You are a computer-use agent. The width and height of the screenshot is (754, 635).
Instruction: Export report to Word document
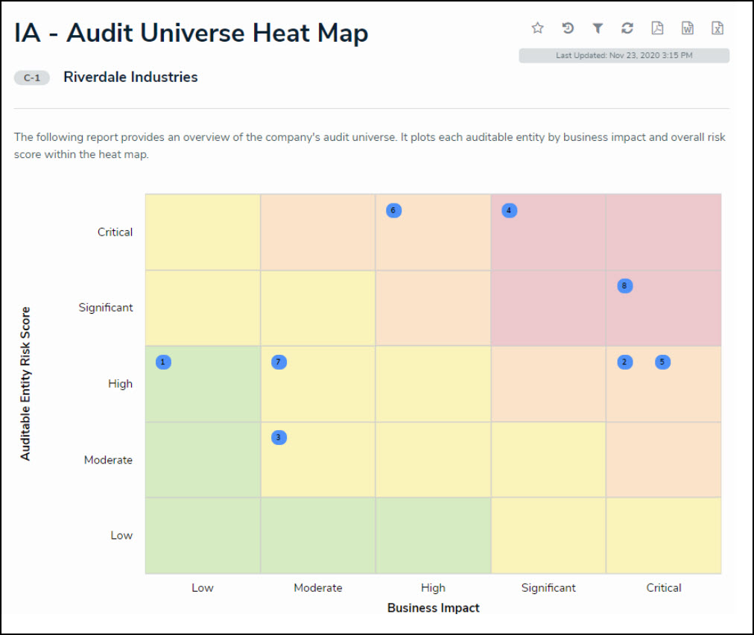coord(688,28)
